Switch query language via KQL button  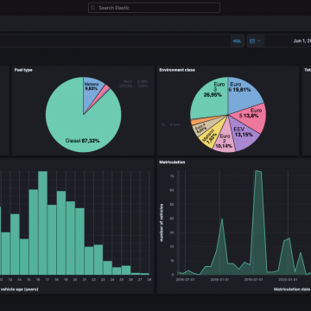237,41
